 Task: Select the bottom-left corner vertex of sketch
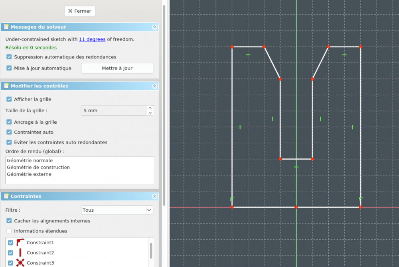232,207
